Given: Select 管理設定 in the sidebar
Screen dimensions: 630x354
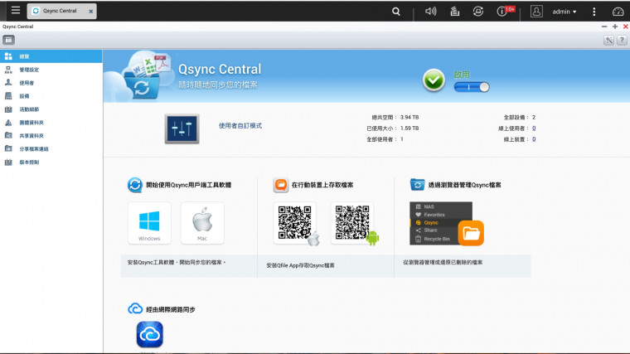Looking at the screenshot, I should (27, 70).
